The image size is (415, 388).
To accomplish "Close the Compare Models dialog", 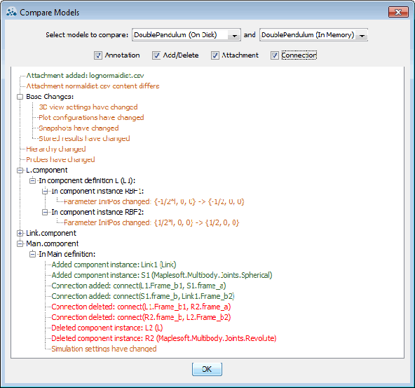I will point(398,12).
